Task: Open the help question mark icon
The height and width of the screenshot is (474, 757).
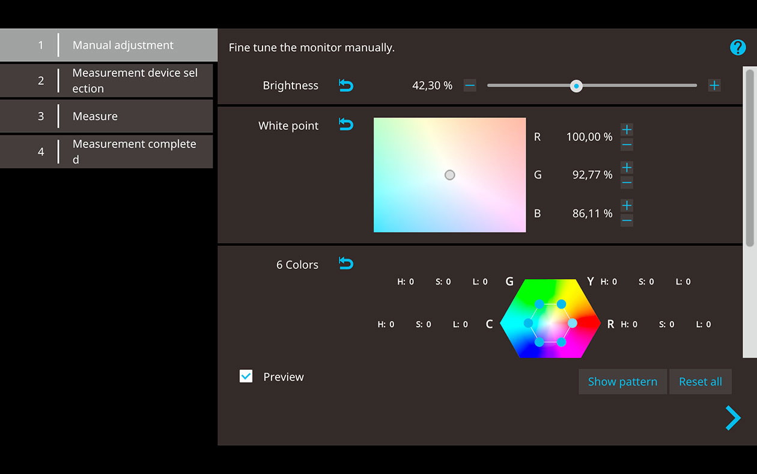Action: [737, 48]
